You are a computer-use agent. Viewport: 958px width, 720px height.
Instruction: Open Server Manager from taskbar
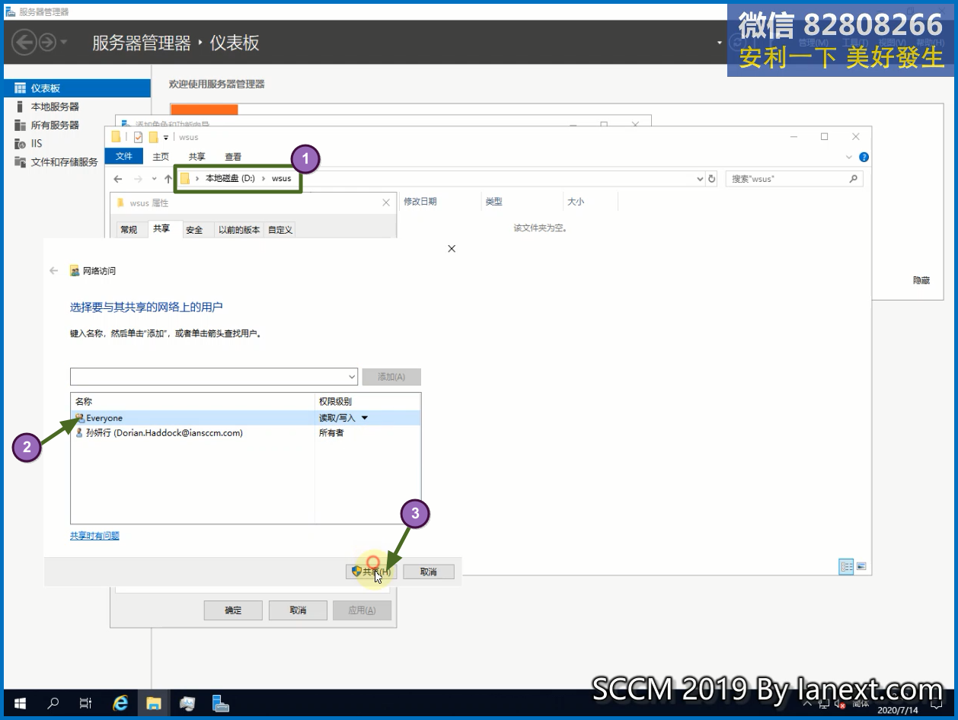(221, 703)
